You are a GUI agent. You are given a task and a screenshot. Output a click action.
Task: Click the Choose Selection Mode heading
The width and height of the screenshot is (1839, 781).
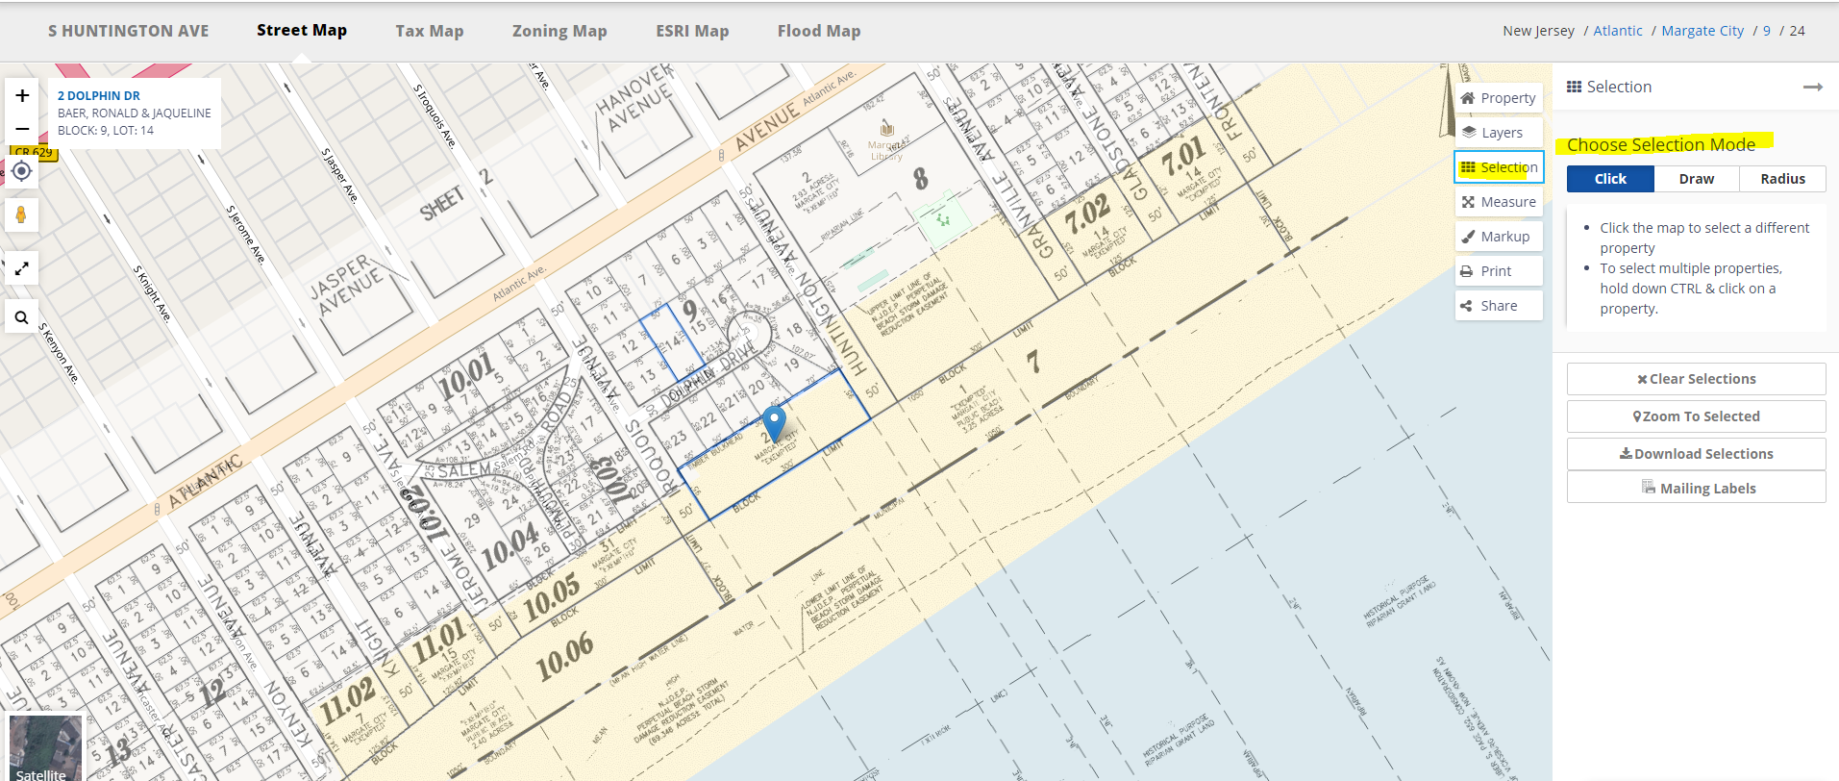(1661, 144)
